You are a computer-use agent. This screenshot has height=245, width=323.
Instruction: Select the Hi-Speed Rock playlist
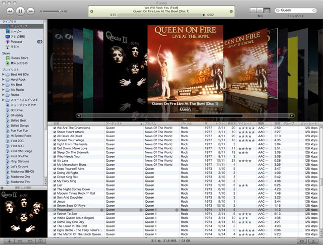21,136
